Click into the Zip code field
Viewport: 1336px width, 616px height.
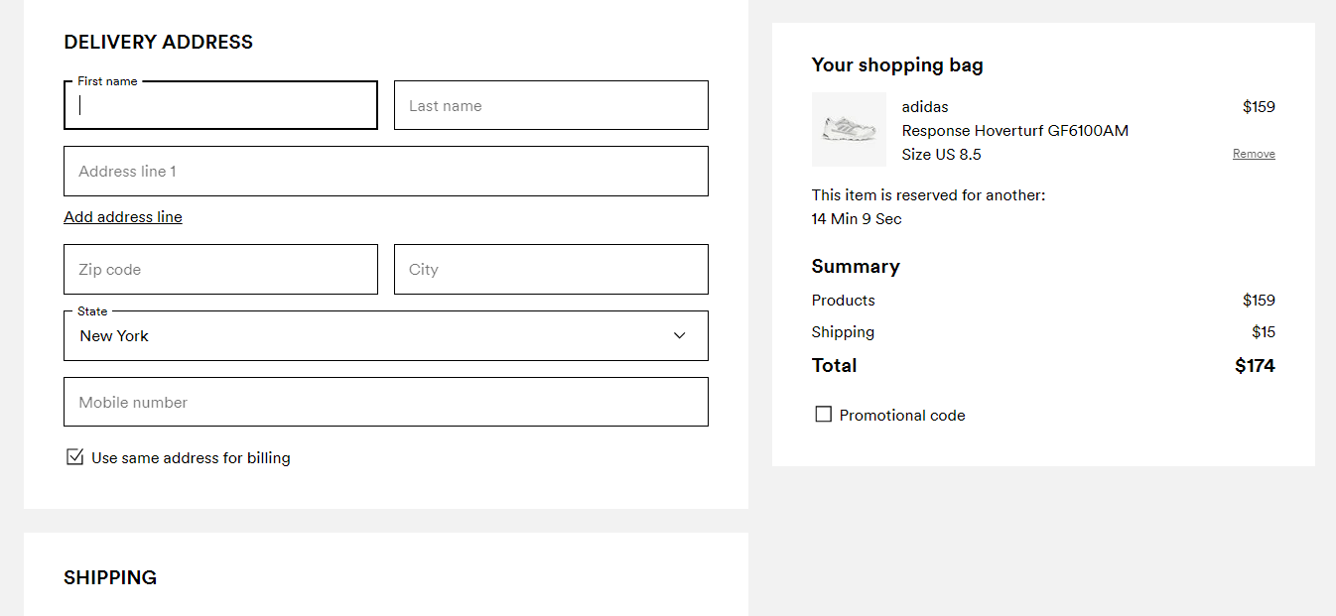[x=220, y=269]
